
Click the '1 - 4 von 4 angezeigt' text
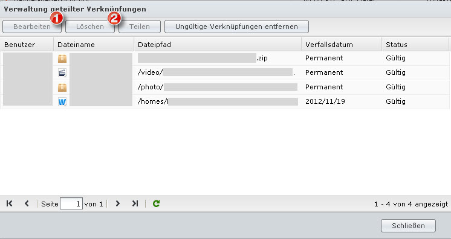coord(411,204)
